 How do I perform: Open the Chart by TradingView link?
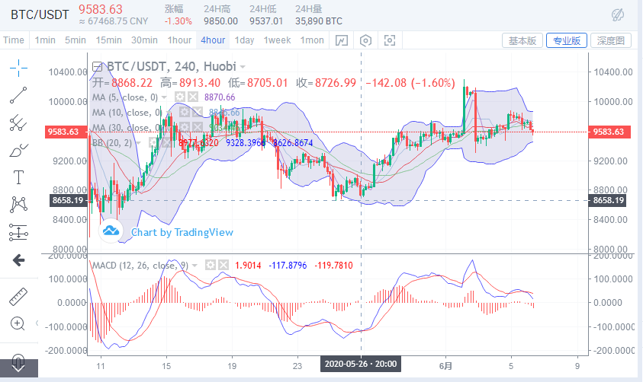182,232
